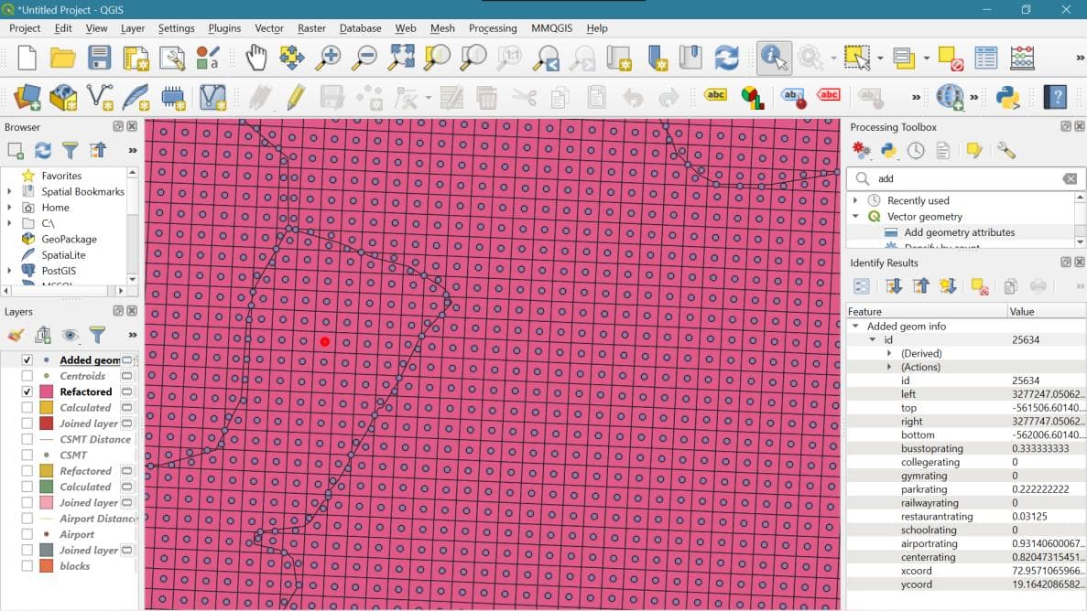This screenshot has height=611, width=1087.
Task: Open the Layer Styling panel
Action: 15,335
